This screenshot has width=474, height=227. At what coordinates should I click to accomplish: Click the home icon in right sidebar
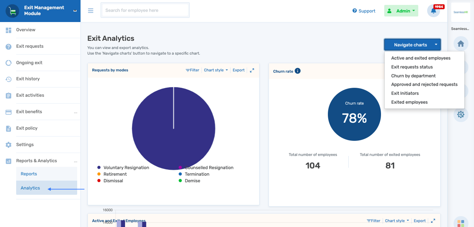click(x=461, y=44)
